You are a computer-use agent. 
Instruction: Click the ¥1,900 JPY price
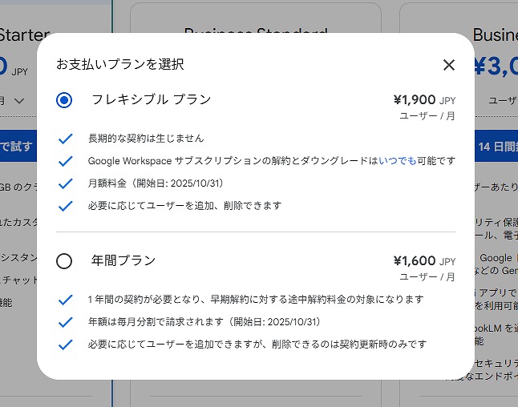(x=423, y=100)
